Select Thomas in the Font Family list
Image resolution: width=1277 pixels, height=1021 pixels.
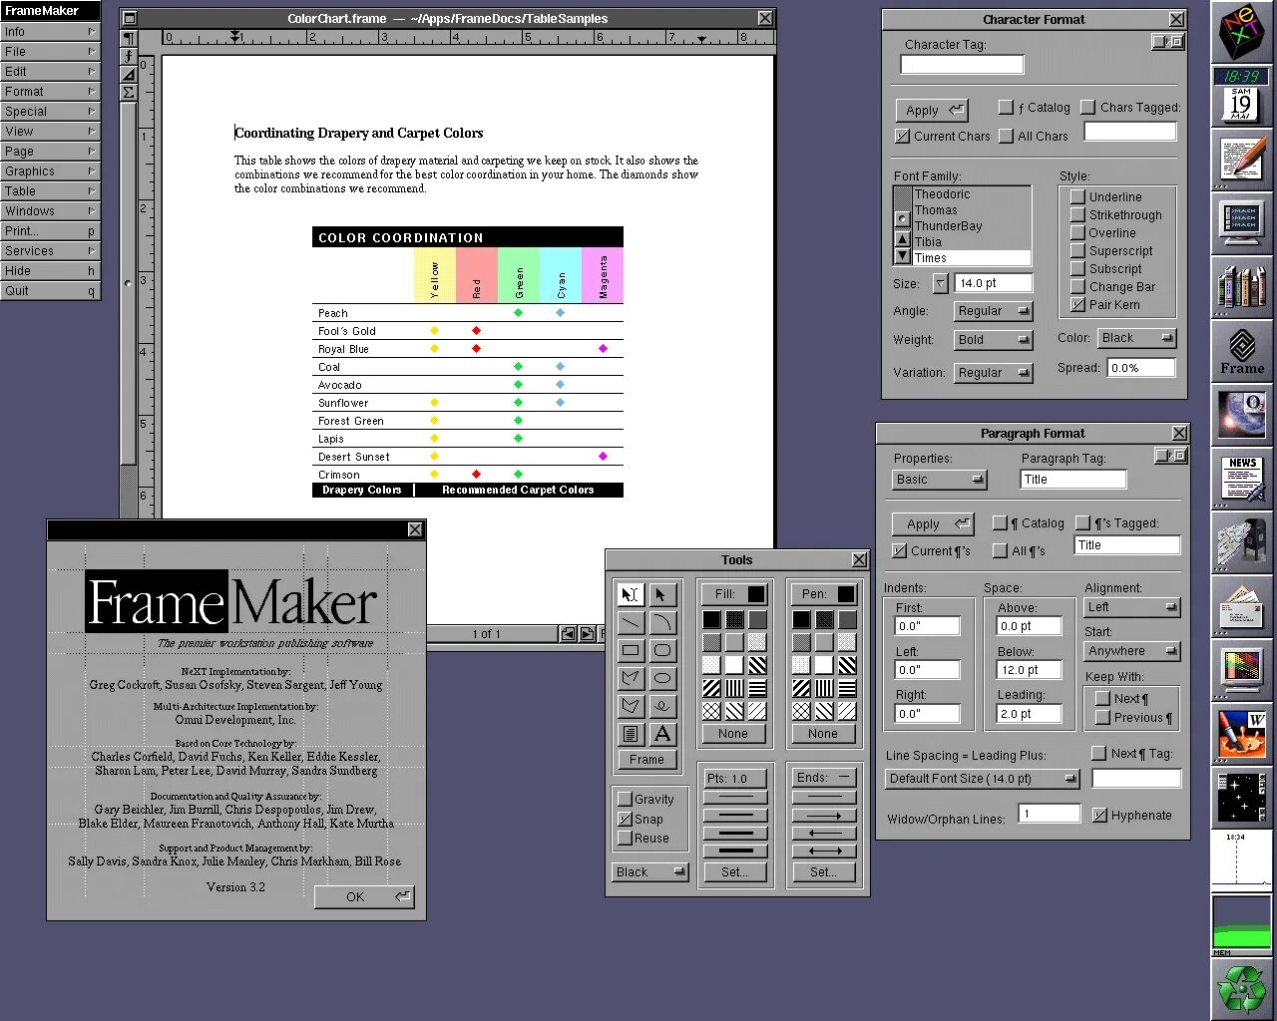(x=972, y=210)
